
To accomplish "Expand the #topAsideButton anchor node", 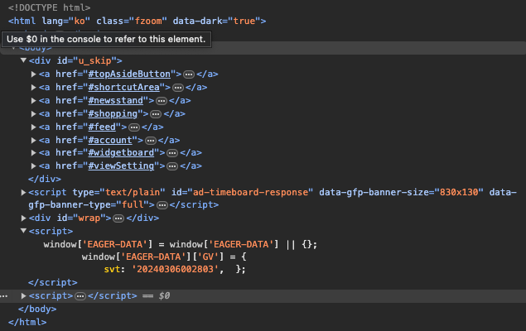I will (x=33, y=74).
